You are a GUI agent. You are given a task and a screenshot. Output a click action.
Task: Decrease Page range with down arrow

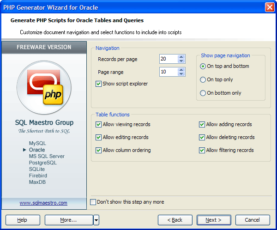(181, 74)
